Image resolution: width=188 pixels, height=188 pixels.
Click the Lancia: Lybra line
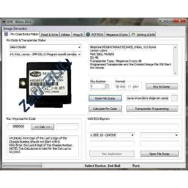pyautogui.click(x=99, y=51)
